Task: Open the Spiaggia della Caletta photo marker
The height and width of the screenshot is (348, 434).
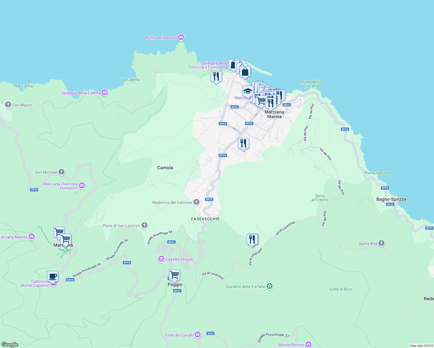Action: [105, 93]
